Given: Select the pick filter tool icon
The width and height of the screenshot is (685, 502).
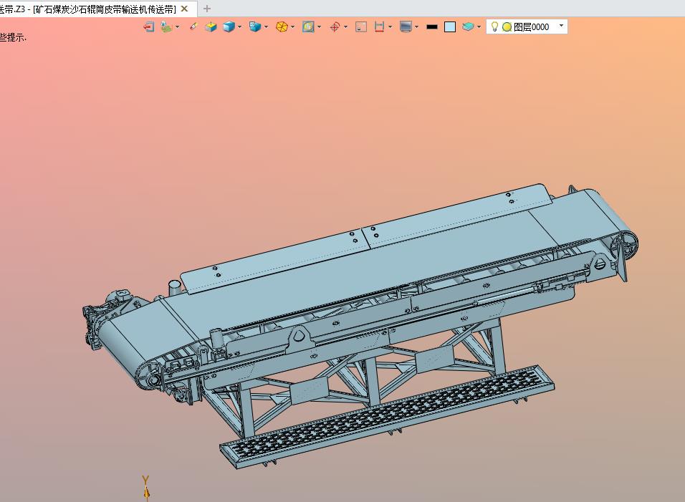Looking at the screenshot, I should coord(166,26).
